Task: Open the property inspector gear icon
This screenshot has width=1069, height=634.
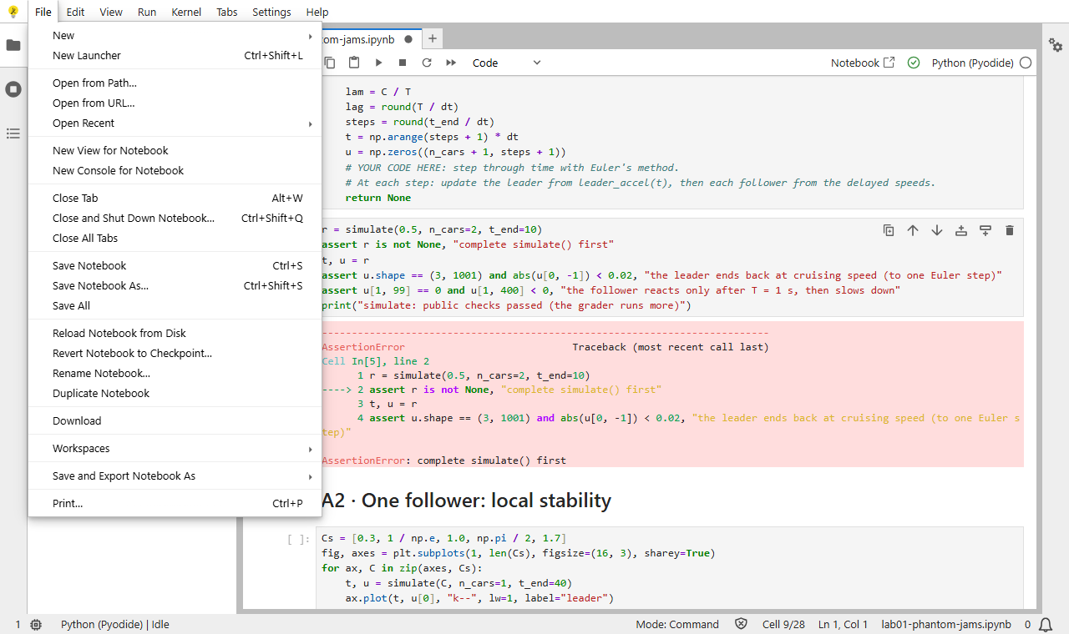Action: click(x=1056, y=45)
